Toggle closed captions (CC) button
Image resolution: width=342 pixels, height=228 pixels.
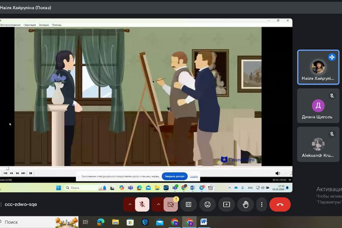click(x=188, y=204)
